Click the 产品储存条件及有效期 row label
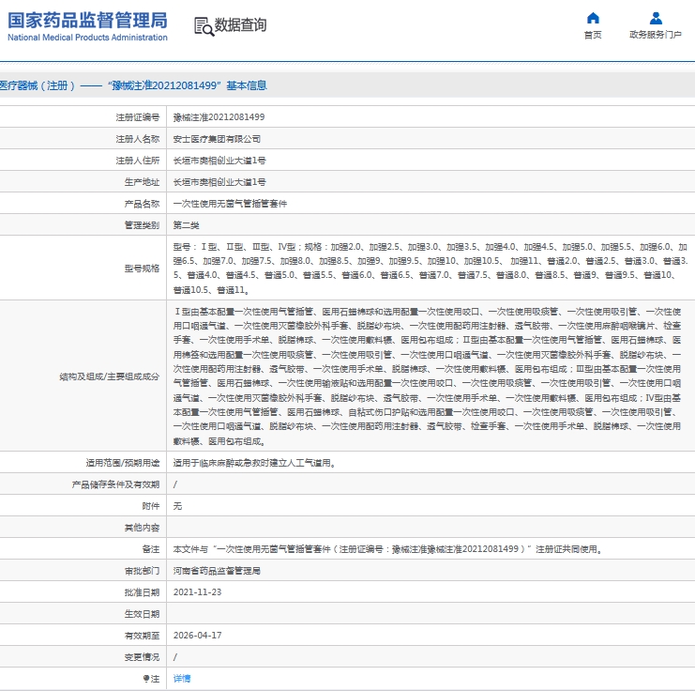 click(115, 484)
